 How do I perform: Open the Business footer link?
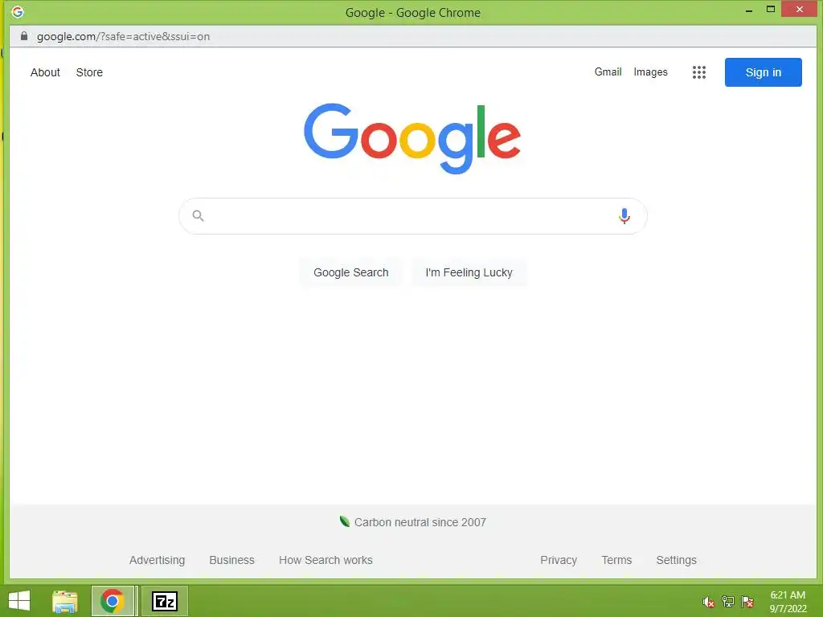(x=231, y=560)
